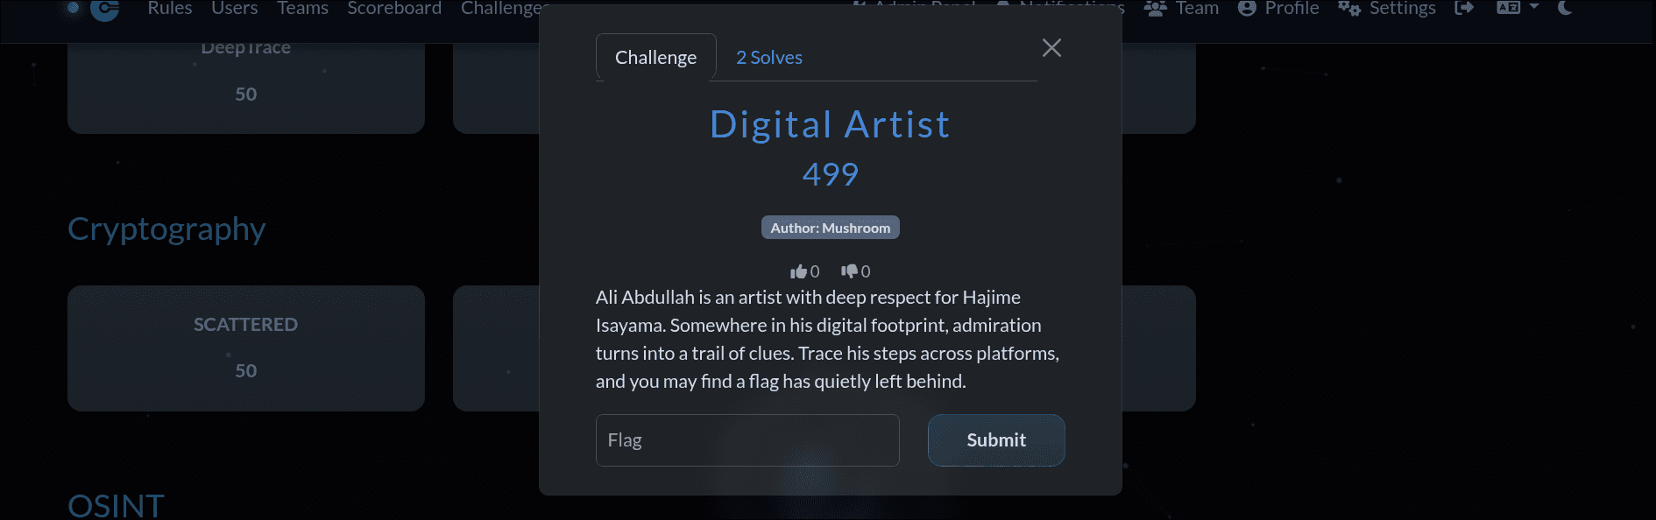
Task: Click the Admin Panel icon
Action: [860, 8]
